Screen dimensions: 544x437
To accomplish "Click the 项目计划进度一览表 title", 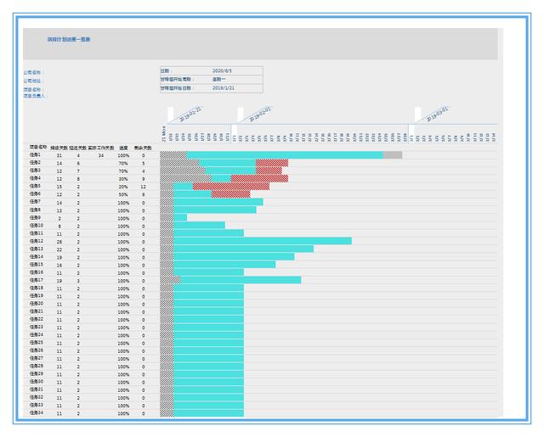I will pos(69,40).
